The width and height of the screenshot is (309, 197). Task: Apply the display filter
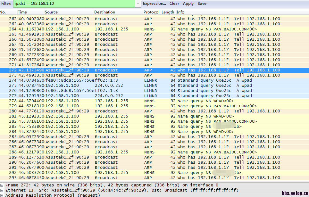tap(188, 4)
